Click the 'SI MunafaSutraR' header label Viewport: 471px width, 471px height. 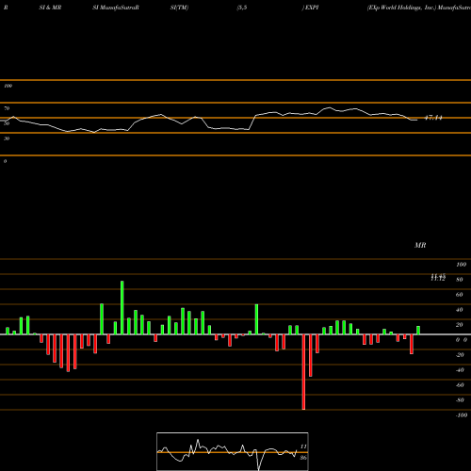[116, 8]
